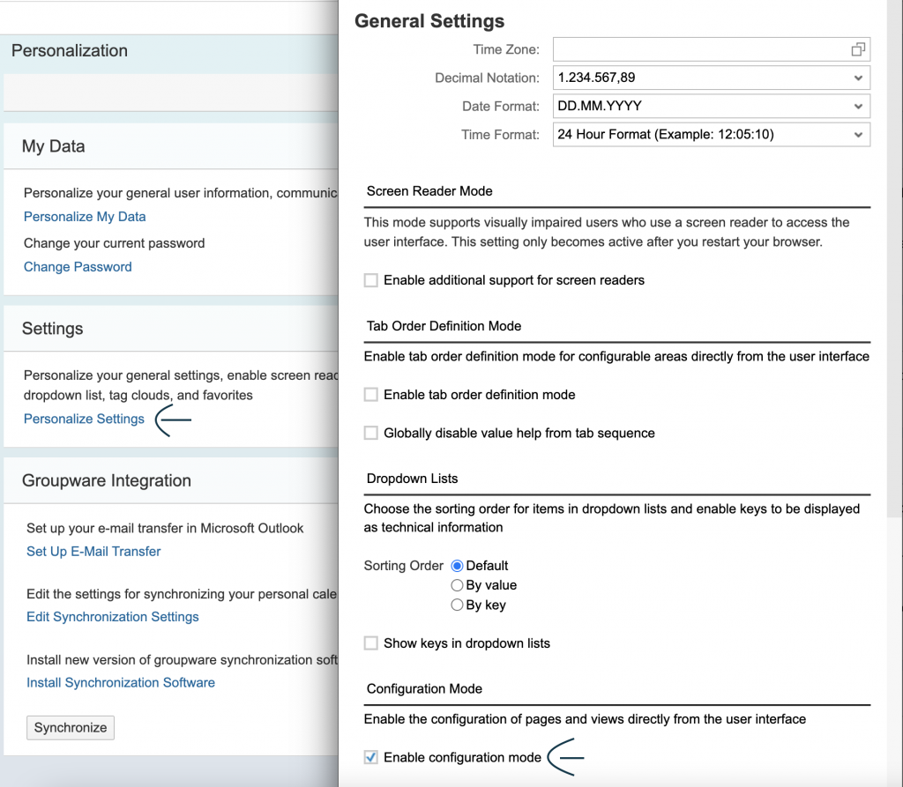Click the Configuration Mode section title

tap(424, 688)
